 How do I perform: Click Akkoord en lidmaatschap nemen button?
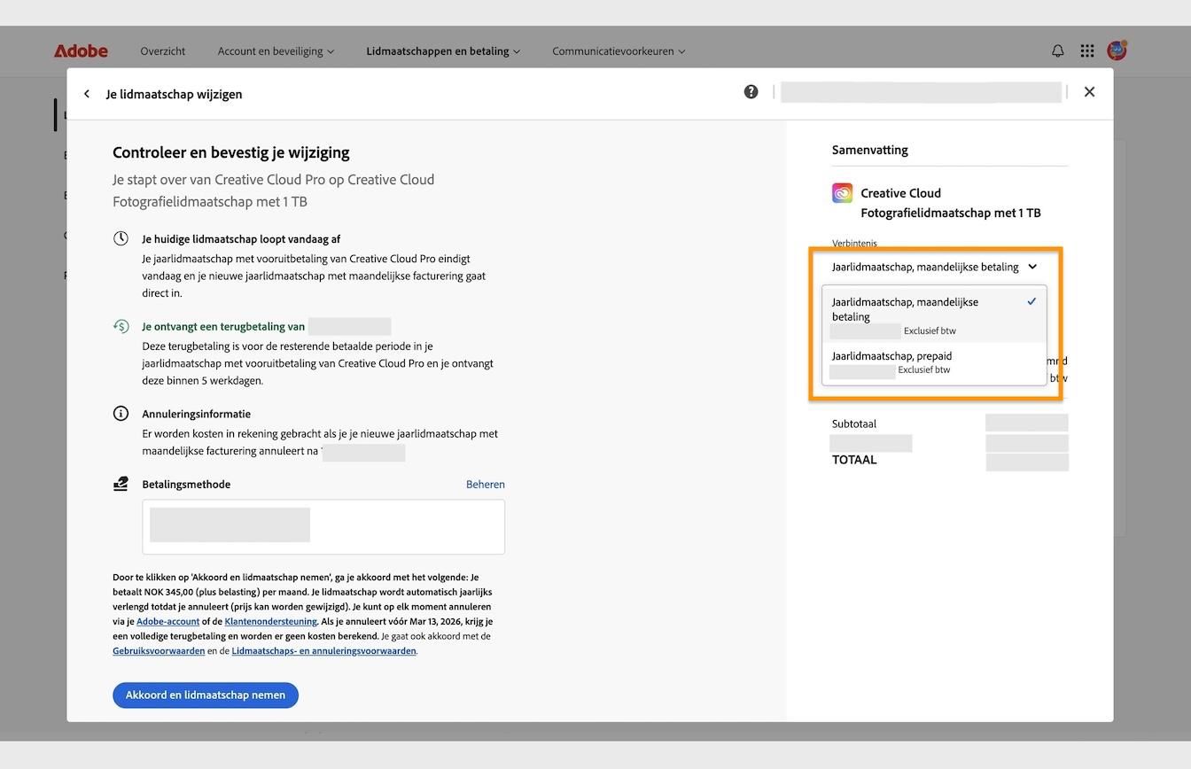pos(206,695)
